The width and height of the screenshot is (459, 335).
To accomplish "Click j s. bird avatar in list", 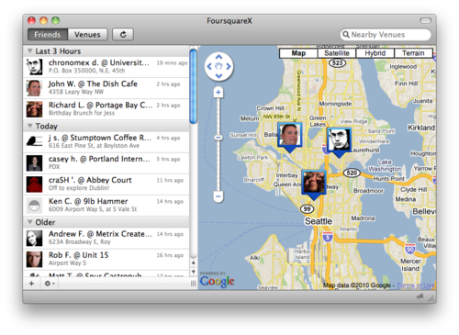I will (x=34, y=141).
